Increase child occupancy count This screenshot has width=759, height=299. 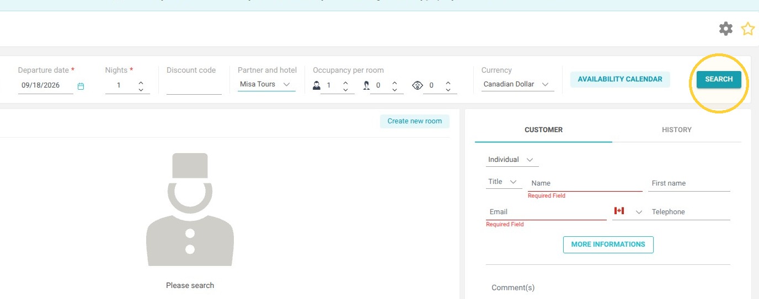coord(394,82)
